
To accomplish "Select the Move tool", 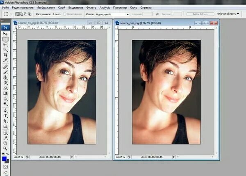I will tap(5, 34).
